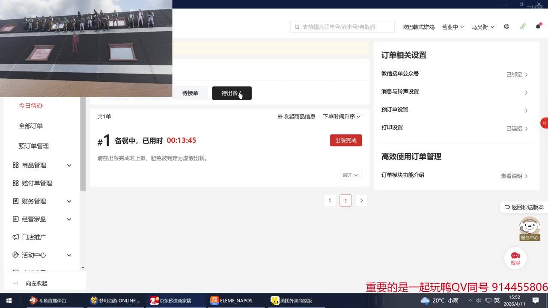
Task: Toggle 收起商品信息 view
Action: 296,116
